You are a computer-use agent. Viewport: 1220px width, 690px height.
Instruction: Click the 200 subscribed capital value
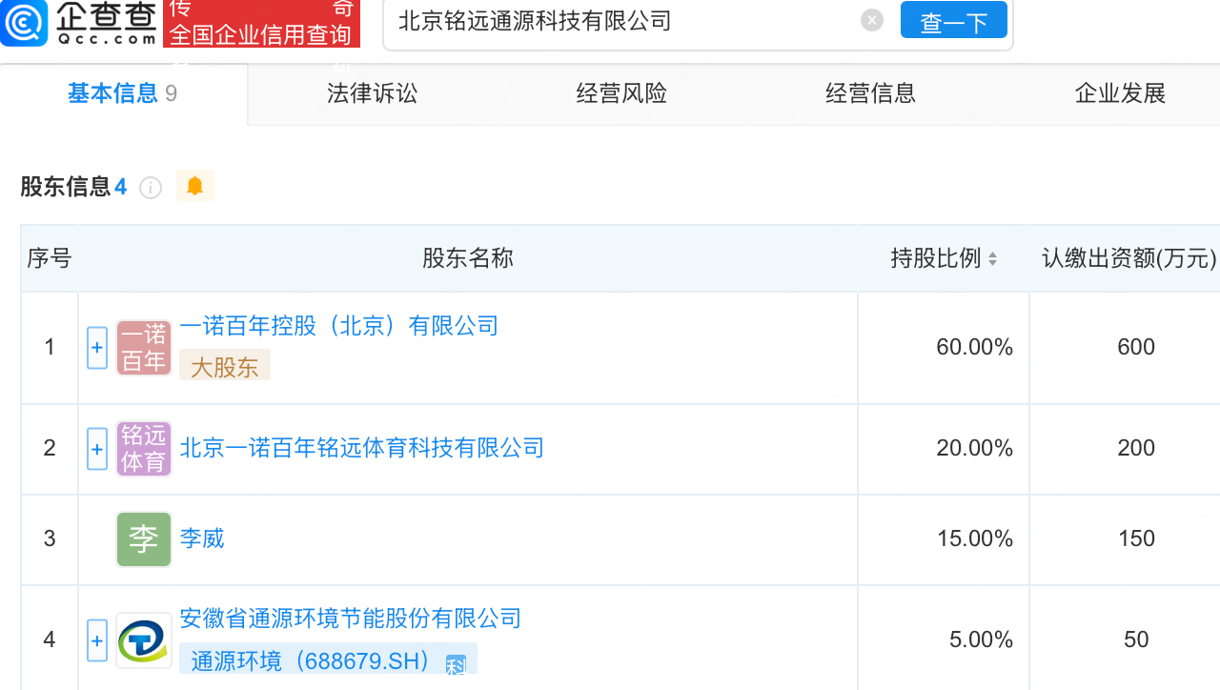(x=1136, y=448)
